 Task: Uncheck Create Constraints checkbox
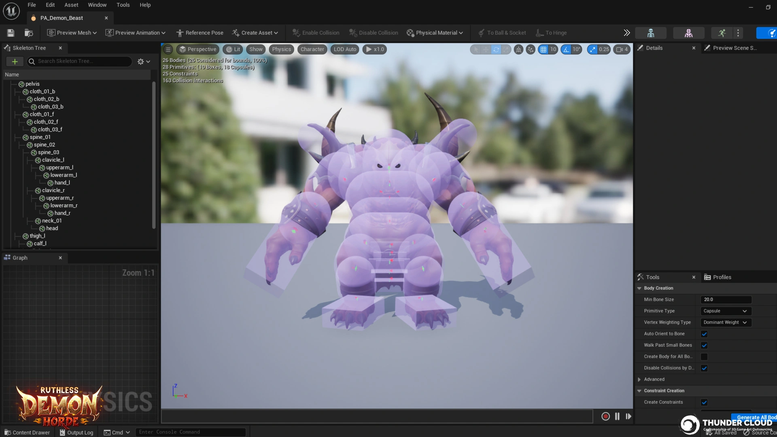(704, 402)
